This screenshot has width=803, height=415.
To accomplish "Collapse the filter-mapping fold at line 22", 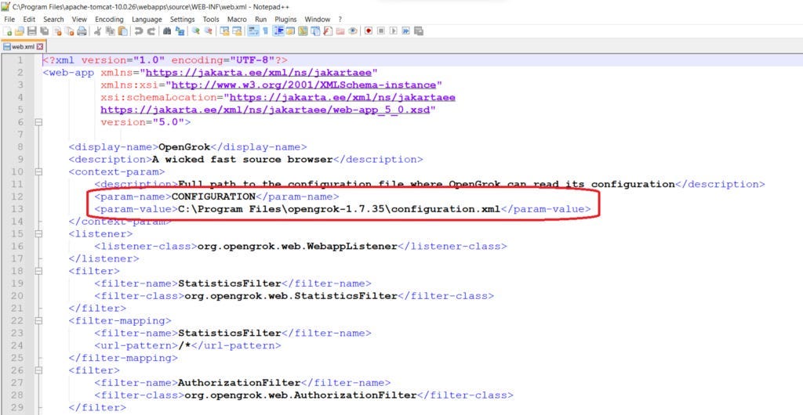I will 38,320.
